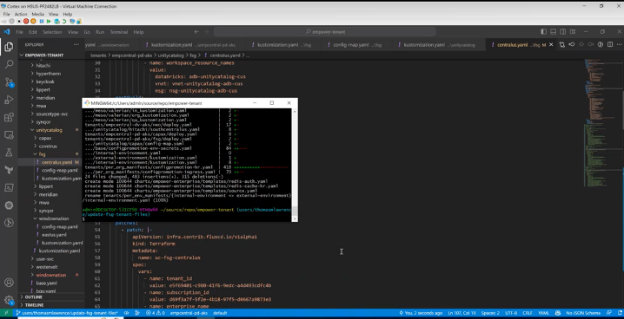Open Explorer views and more actions menu

click(x=76, y=45)
